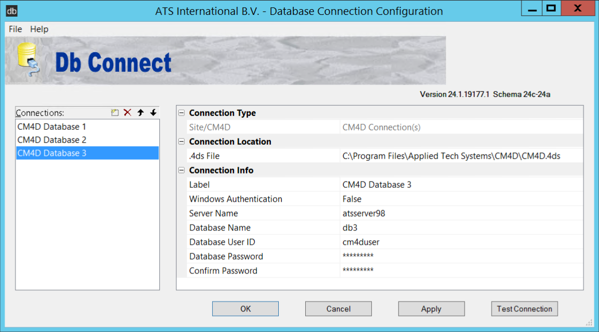
Task: Click the Test Connection button
Action: tap(524, 308)
